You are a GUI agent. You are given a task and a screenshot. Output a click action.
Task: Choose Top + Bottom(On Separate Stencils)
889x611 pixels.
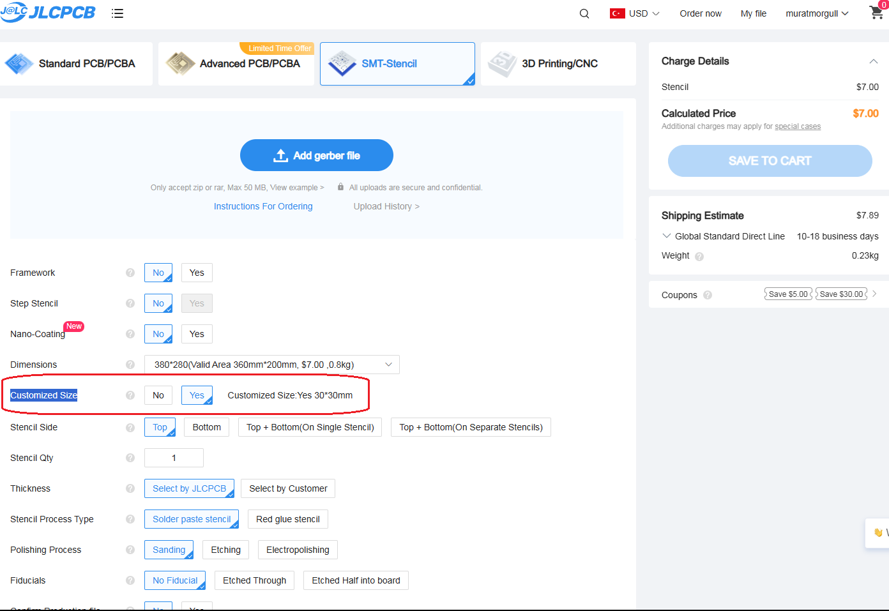pyautogui.click(x=471, y=427)
